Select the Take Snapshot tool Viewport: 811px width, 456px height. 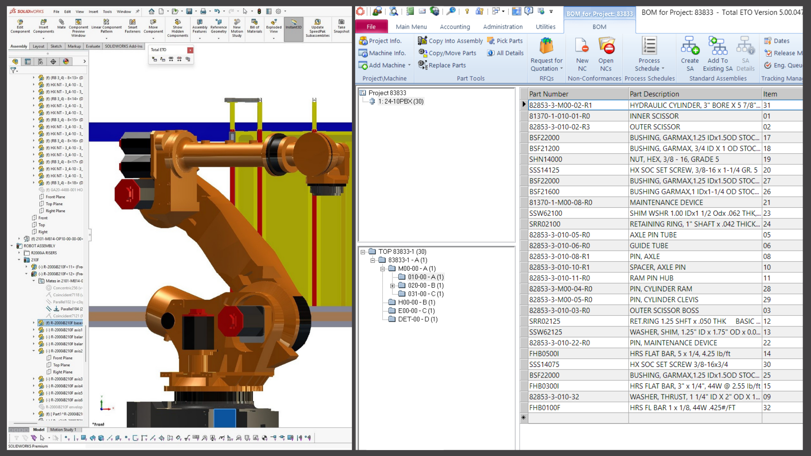click(x=341, y=26)
